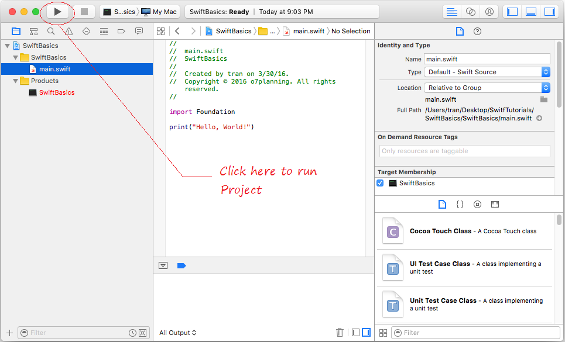
Task: Select the UI Test Case Class template
Action: 465,268
